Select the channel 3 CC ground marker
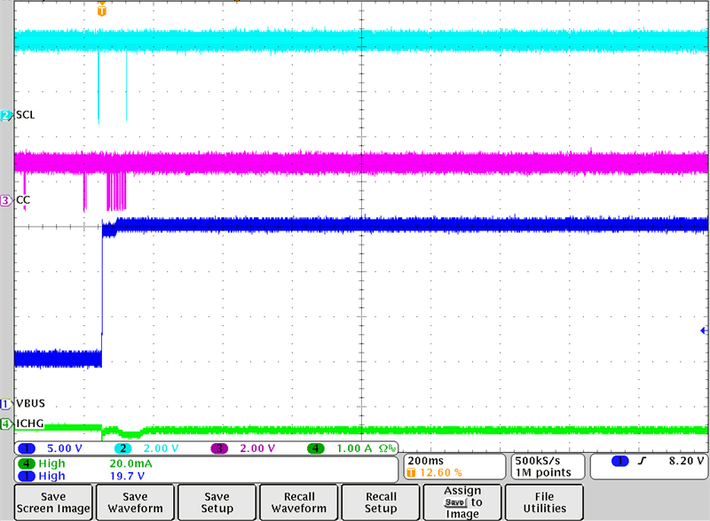 (6, 201)
